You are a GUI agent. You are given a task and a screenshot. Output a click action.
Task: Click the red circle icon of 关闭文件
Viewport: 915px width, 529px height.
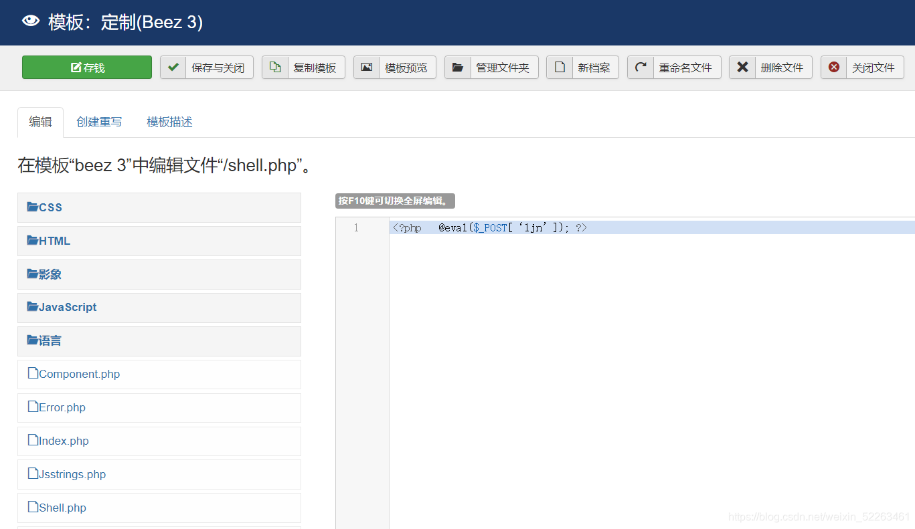coord(834,67)
